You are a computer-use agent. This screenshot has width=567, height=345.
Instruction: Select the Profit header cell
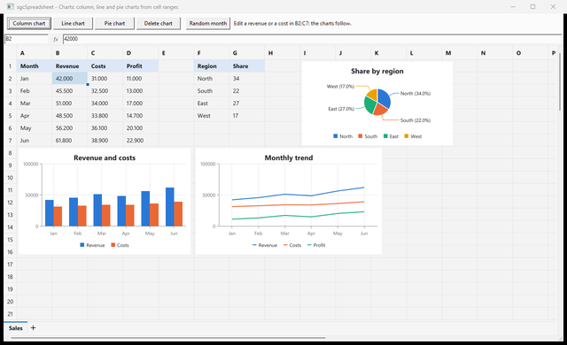tap(140, 66)
